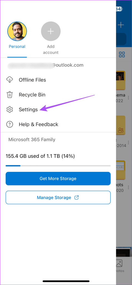132x285 pixels.
Task: Open the shared folder's three-dot menu
Action: coord(129,142)
